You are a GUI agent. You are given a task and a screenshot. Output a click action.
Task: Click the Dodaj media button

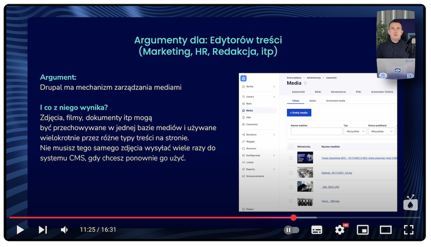pyautogui.click(x=299, y=113)
